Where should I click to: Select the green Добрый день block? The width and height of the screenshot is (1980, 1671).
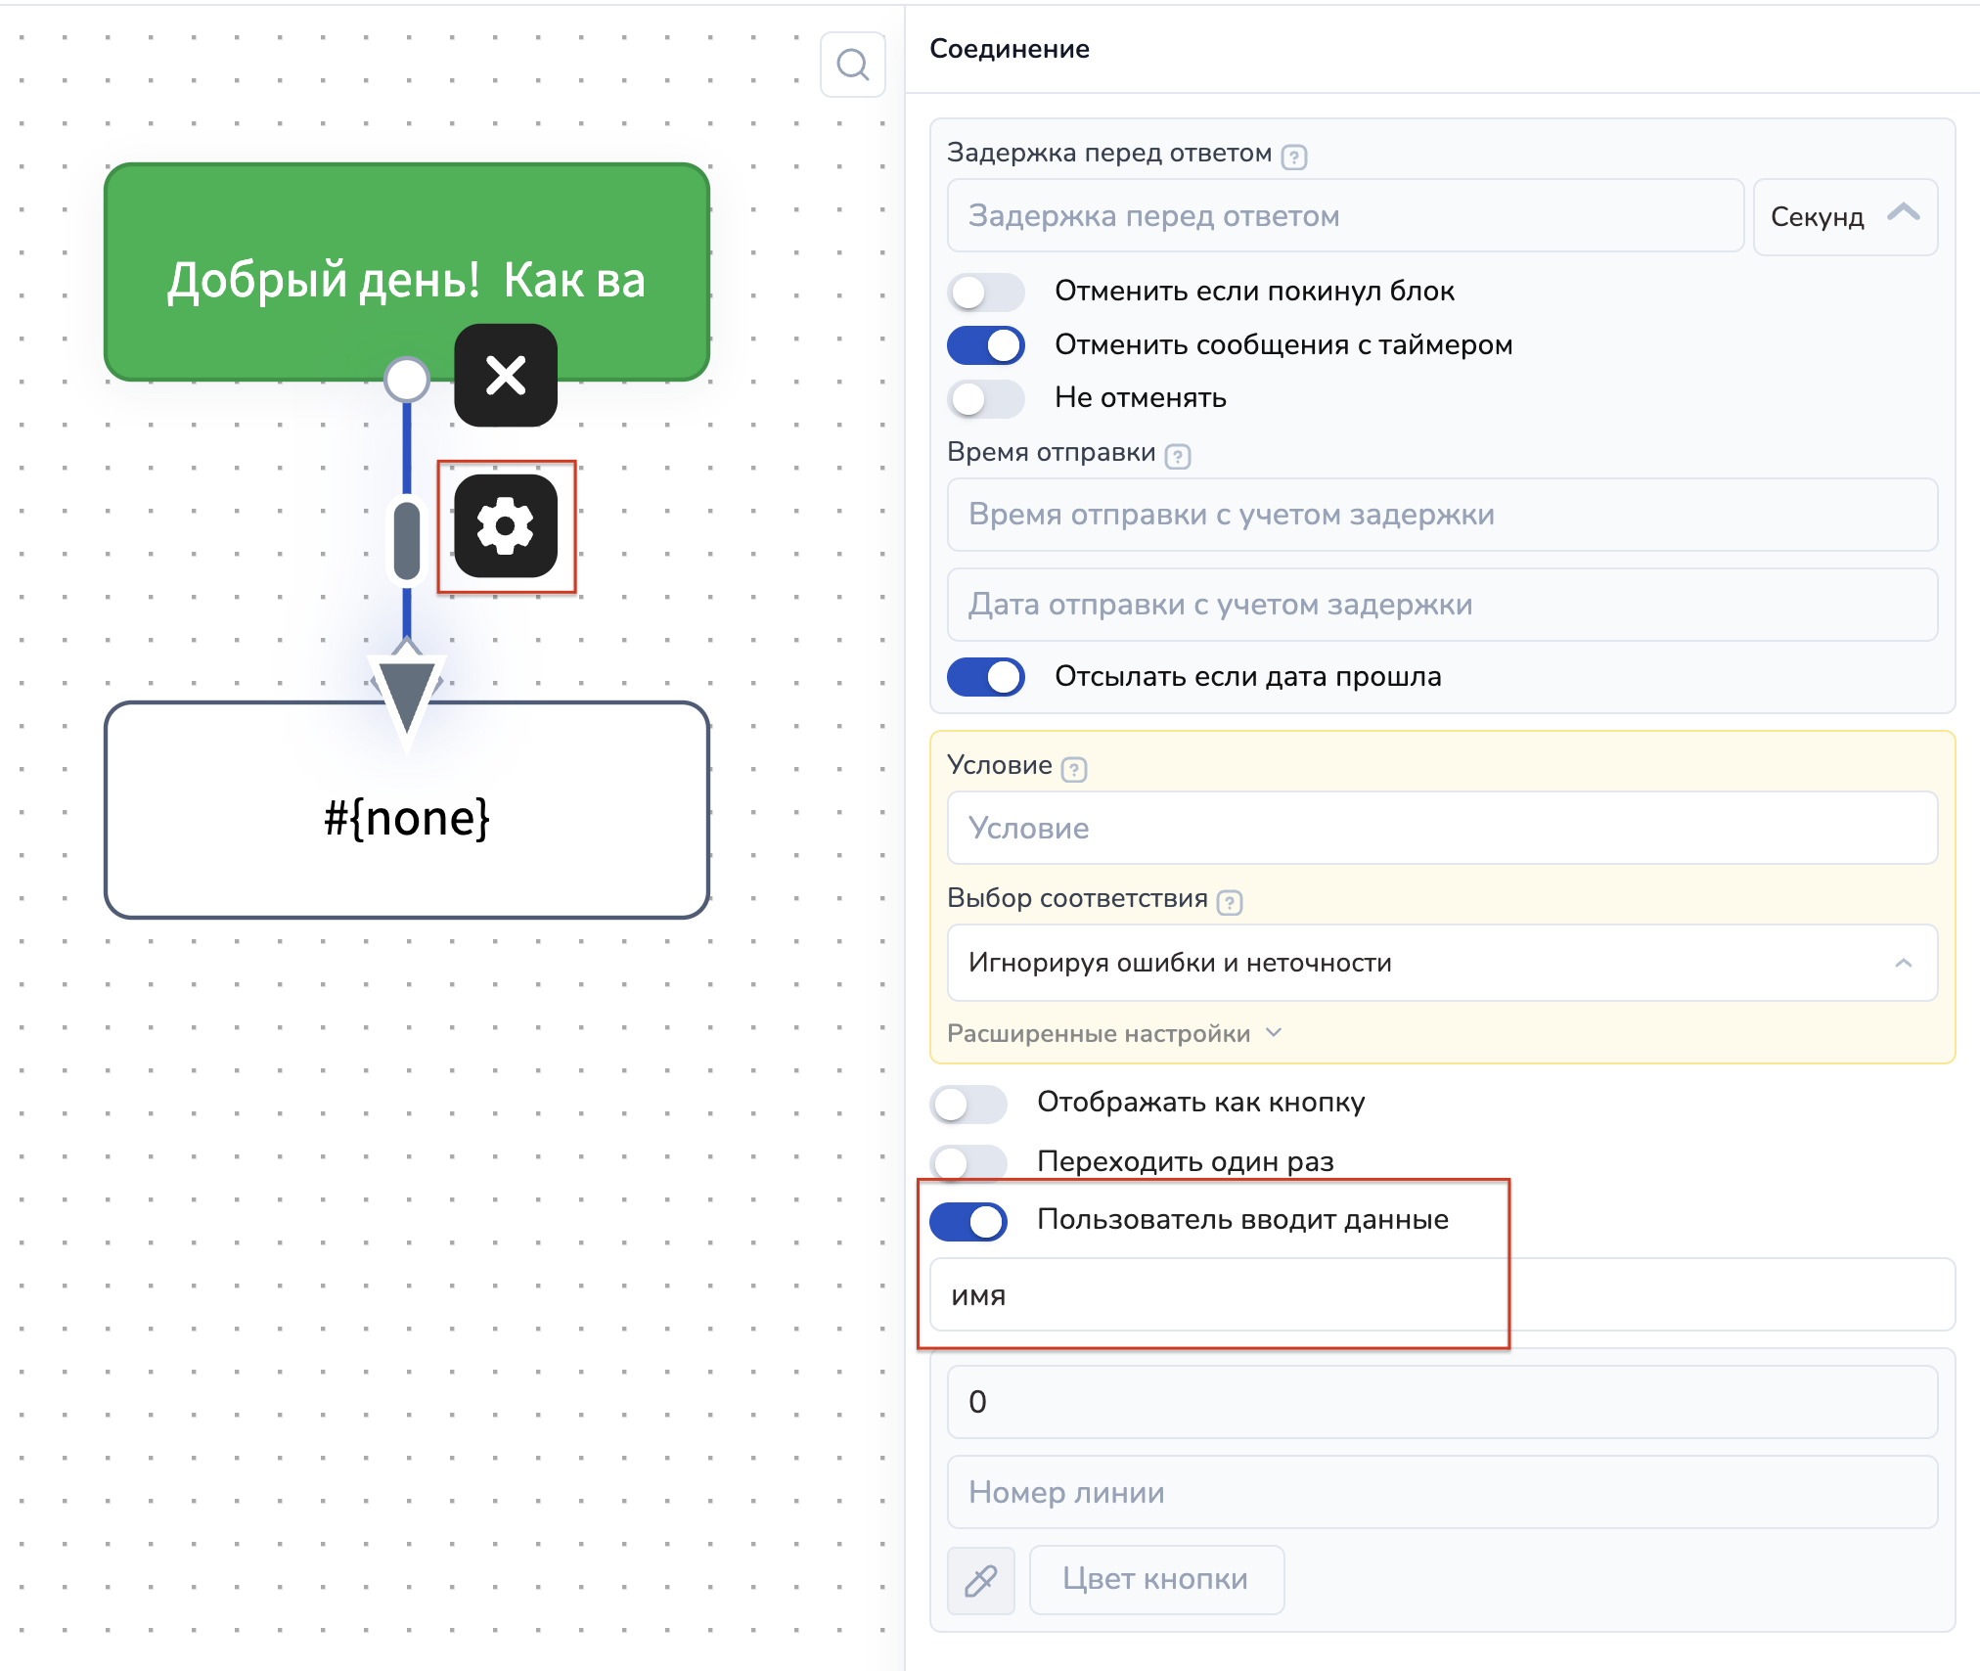(407, 272)
